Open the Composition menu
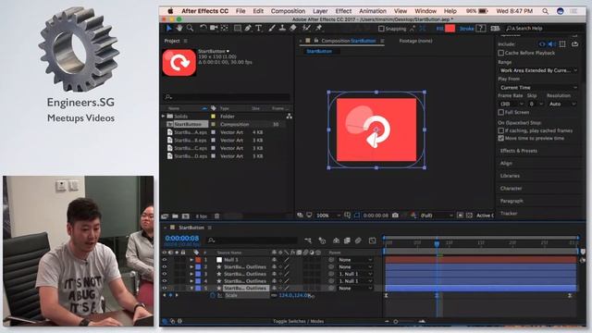 (x=288, y=11)
